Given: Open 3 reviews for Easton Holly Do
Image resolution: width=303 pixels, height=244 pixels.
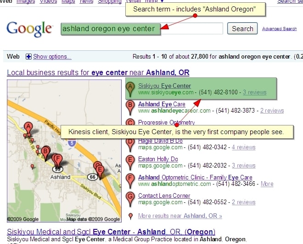Looking at the screenshot, I should click(244, 166).
